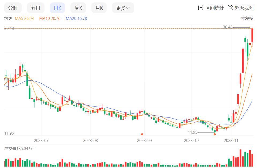Select the 日K daily candlestick tab
258x168 pixels.
click(x=57, y=8)
